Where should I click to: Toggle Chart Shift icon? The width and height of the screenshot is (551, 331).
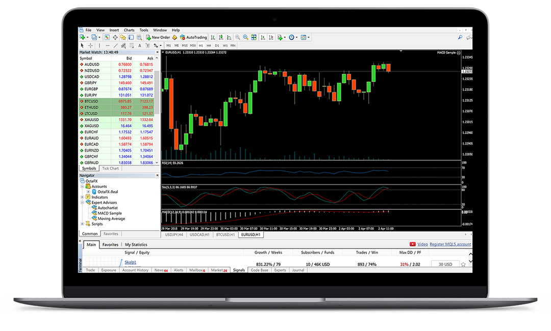point(271,37)
